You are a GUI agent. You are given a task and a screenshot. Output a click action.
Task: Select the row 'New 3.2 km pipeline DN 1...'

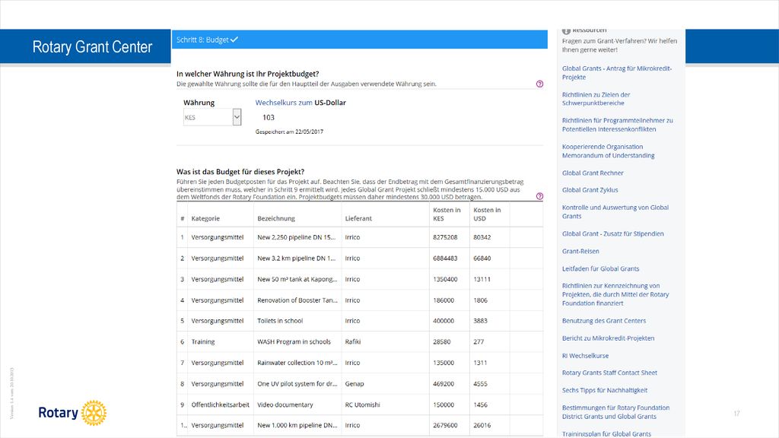coord(360,259)
